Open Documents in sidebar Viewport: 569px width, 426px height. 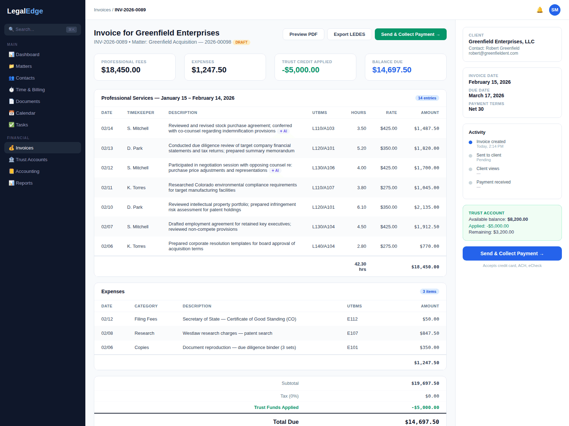pos(43,102)
